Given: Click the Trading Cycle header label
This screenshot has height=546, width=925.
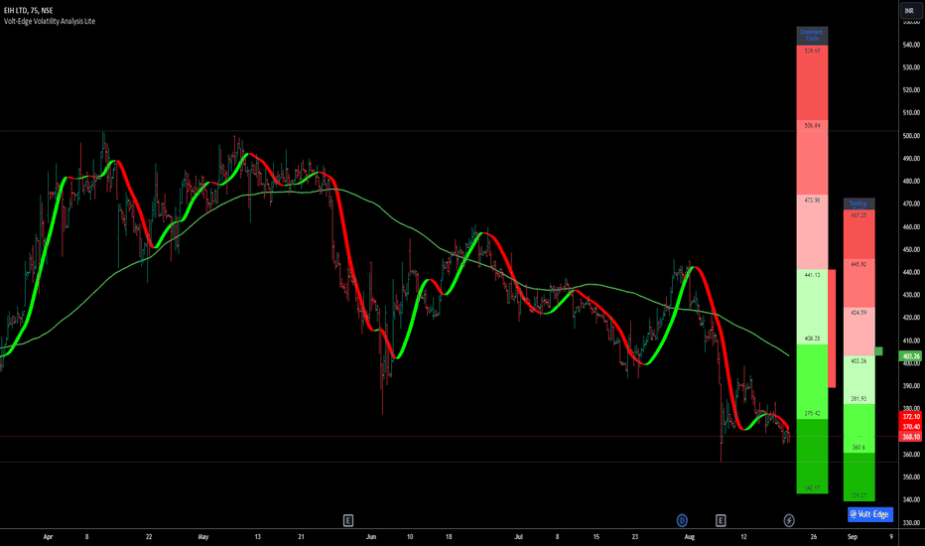Looking at the screenshot, I should coord(859,205).
